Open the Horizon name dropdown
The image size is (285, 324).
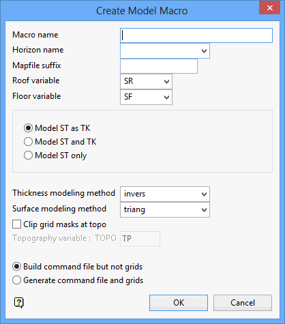(x=165, y=51)
